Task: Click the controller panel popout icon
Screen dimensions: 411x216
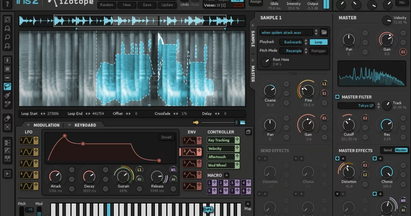Action: coord(248,132)
